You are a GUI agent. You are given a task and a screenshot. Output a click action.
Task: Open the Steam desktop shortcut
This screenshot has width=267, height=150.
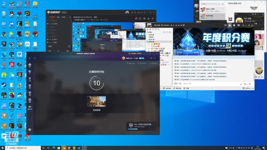[4, 85]
